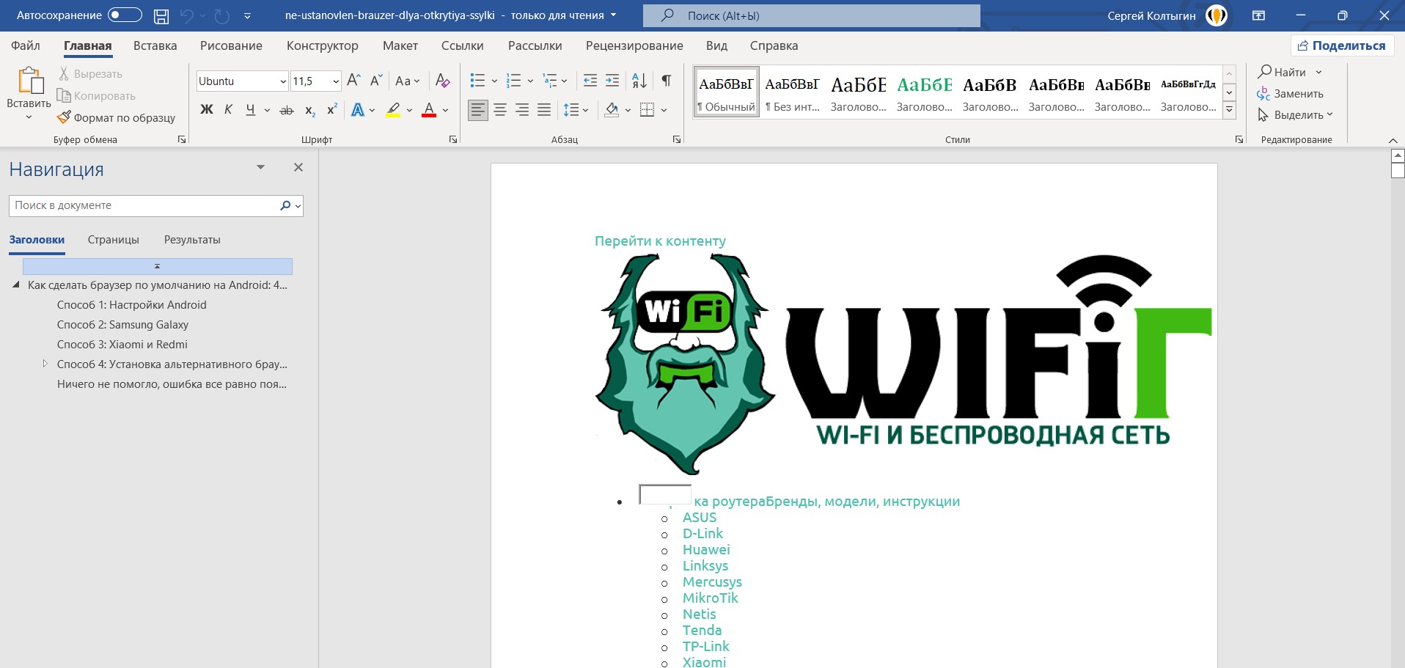
Task: Toggle underline Ч formatting
Action: pyautogui.click(x=250, y=110)
